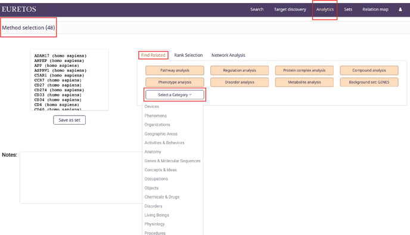The height and width of the screenshot is (235, 410).
Task: Choose Anatomy category
Action: pyautogui.click(x=153, y=151)
